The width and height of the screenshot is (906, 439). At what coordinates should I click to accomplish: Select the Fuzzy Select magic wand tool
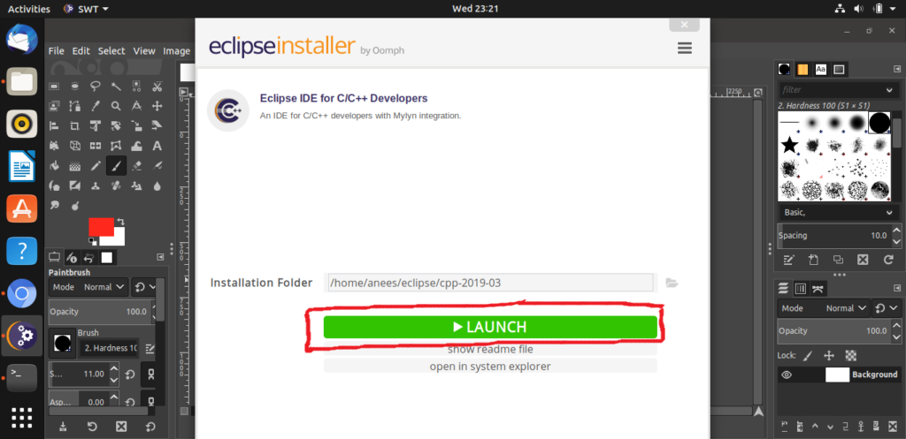point(116,86)
